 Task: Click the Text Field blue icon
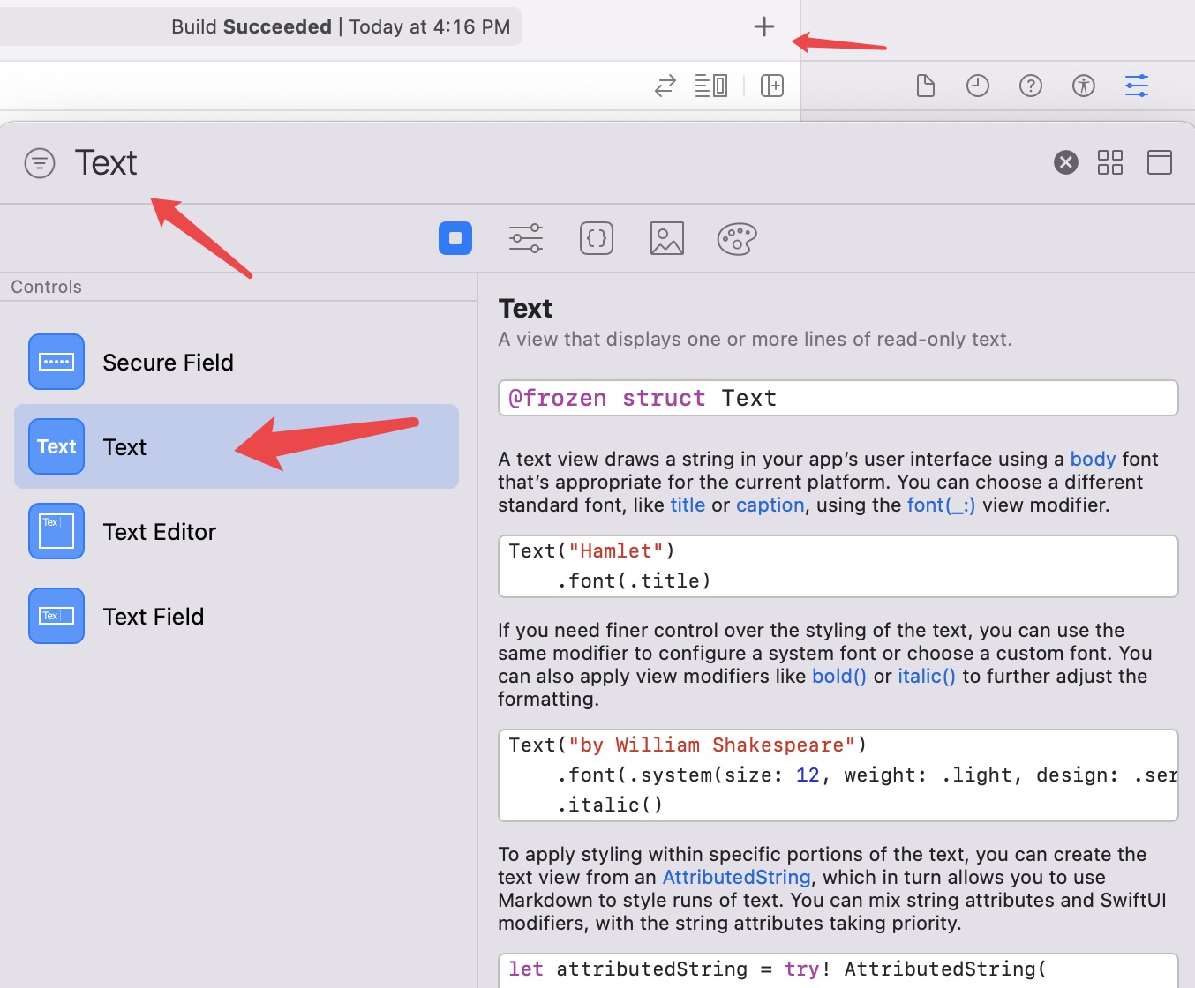point(56,616)
